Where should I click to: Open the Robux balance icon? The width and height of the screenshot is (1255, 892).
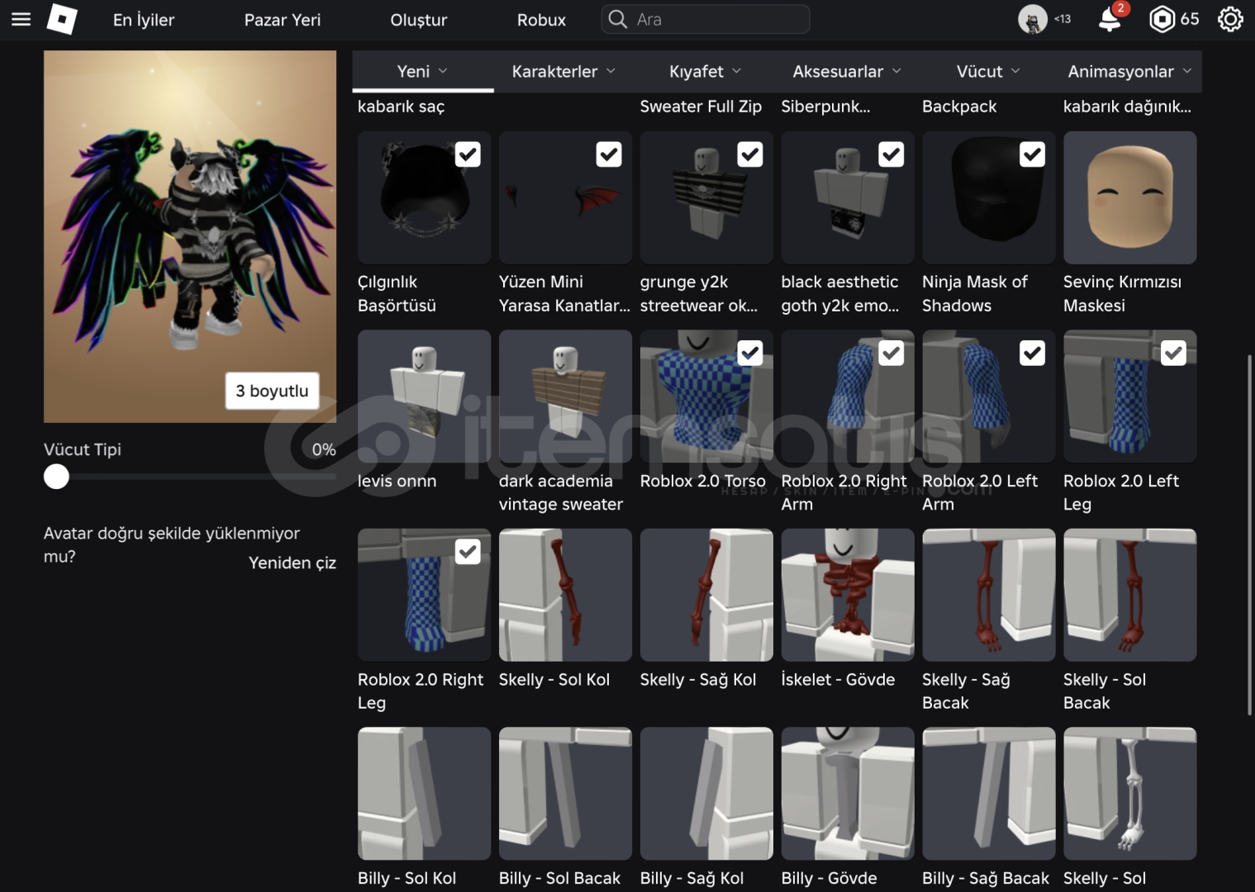point(1162,19)
